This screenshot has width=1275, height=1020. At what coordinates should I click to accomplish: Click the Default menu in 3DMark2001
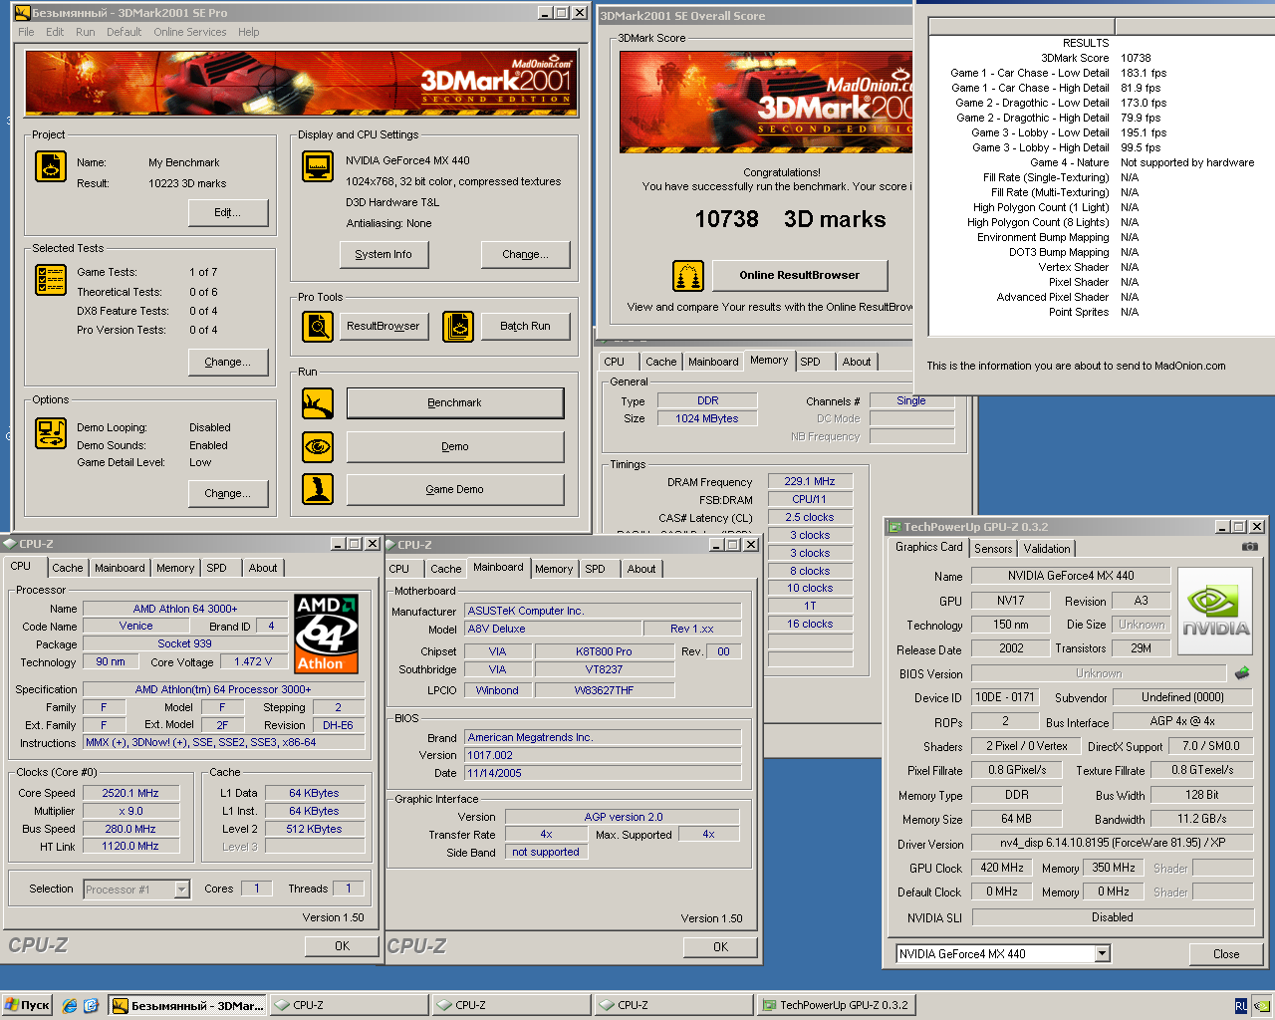[125, 32]
